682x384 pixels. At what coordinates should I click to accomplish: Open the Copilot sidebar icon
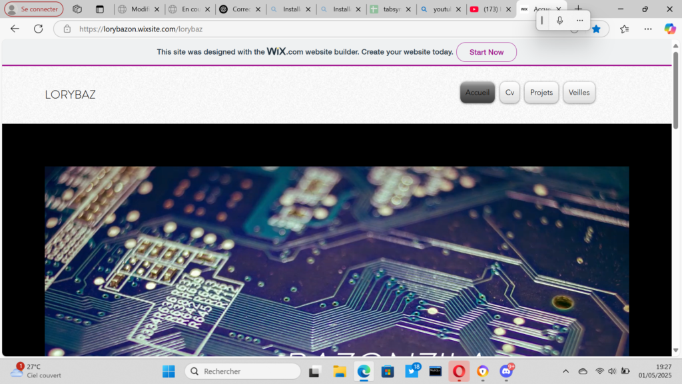click(x=669, y=29)
